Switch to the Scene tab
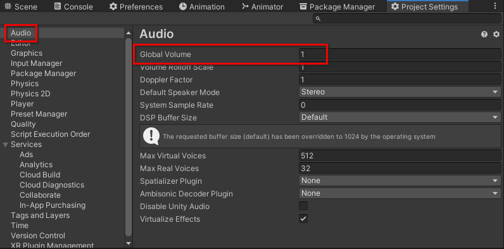This screenshot has width=504, height=249. (x=21, y=6)
